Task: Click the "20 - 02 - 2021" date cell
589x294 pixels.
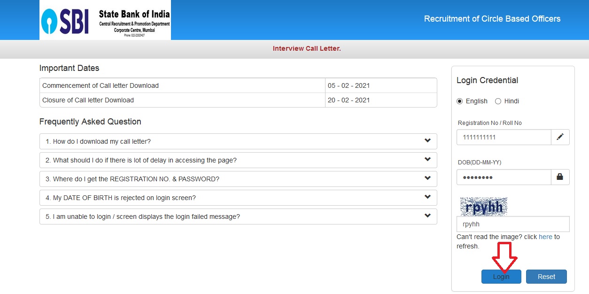Action: (381, 100)
